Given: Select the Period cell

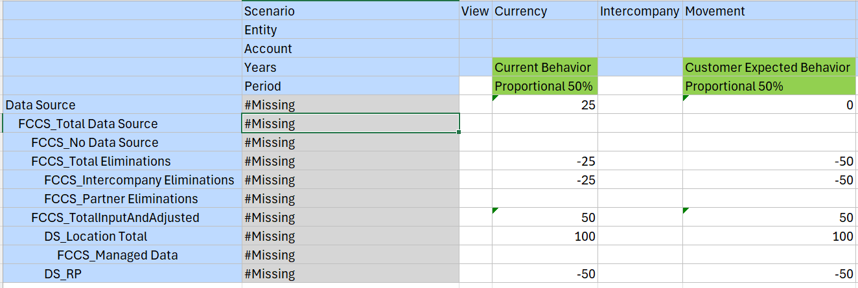Looking at the screenshot, I should (x=351, y=86).
